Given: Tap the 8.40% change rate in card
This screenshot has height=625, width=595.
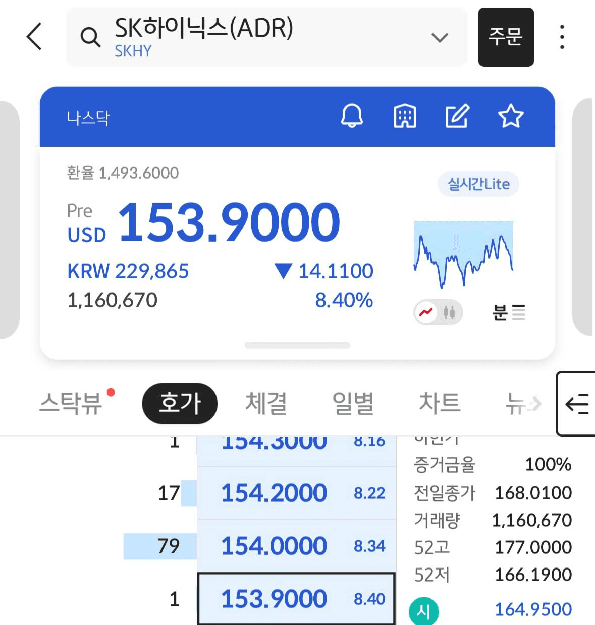Looking at the screenshot, I should (x=344, y=300).
